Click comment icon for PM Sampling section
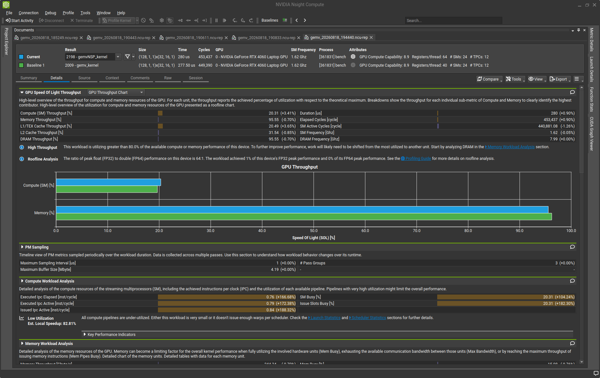Screen dimensions: 600x378 pos(572,247)
